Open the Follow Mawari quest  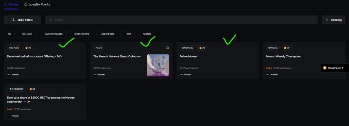(218, 60)
